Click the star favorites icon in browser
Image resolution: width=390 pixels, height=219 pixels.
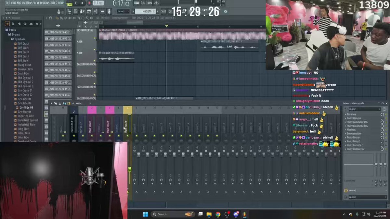coord(37,24)
